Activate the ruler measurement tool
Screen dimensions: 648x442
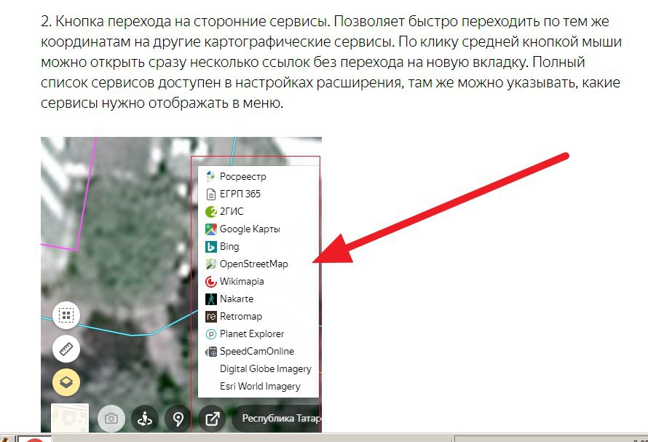click(x=66, y=349)
